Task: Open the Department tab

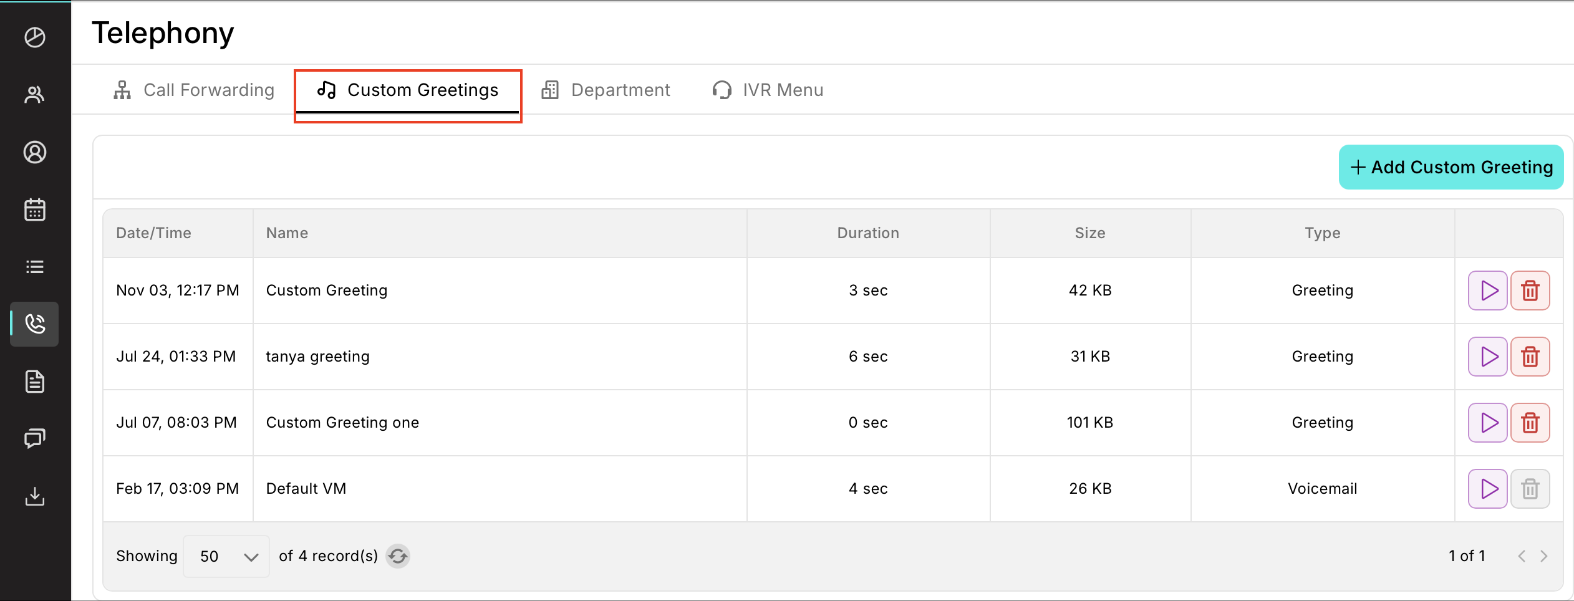Action: (x=606, y=90)
